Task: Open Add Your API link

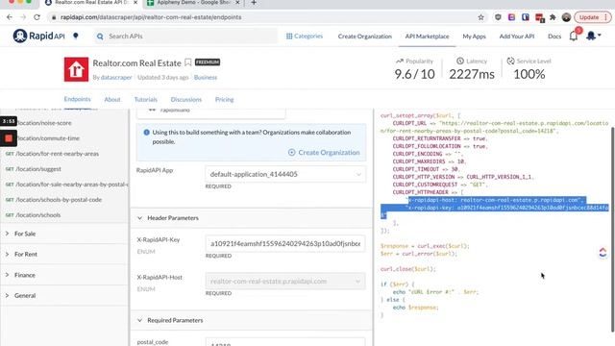Action: click(517, 37)
